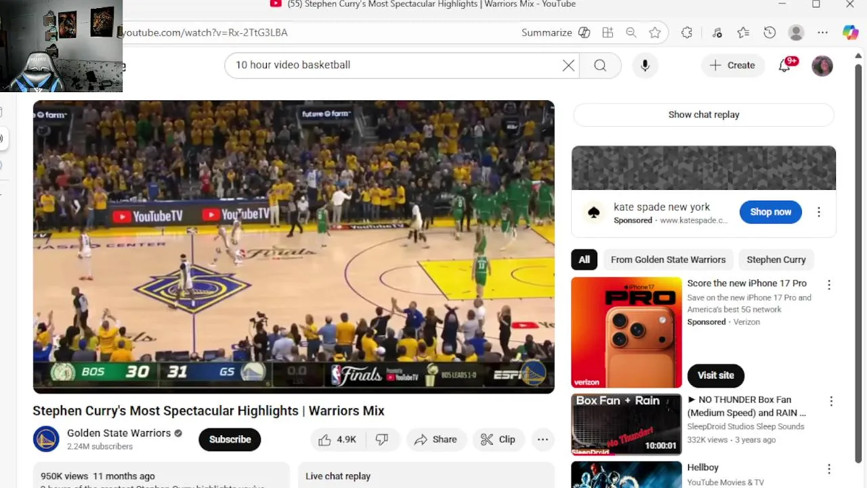
Task: Open the Golden State Warriors channel name
Action: (x=119, y=433)
